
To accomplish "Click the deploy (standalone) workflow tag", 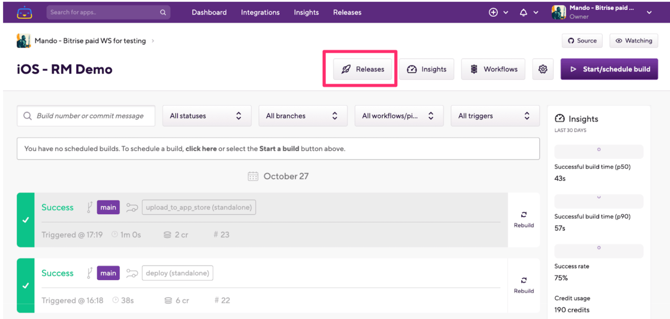I will tap(178, 273).
